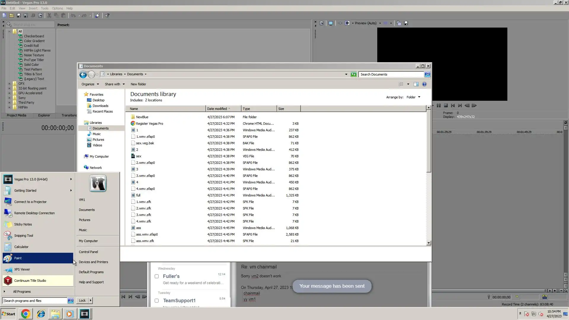Click the Explorer back navigation arrow
The image size is (569, 320).
point(83,74)
